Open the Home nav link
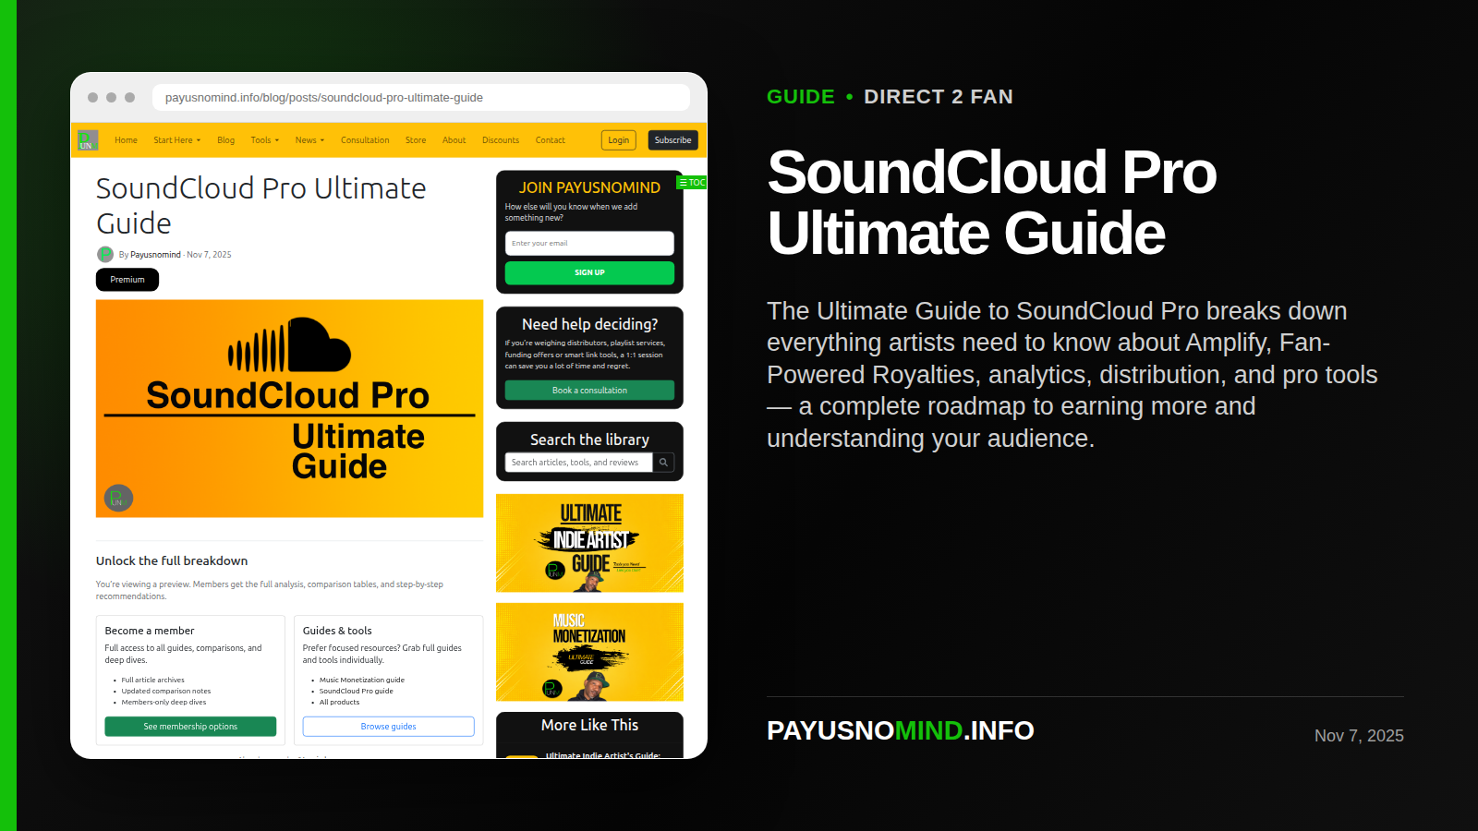1478x831 pixels. tap(126, 140)
